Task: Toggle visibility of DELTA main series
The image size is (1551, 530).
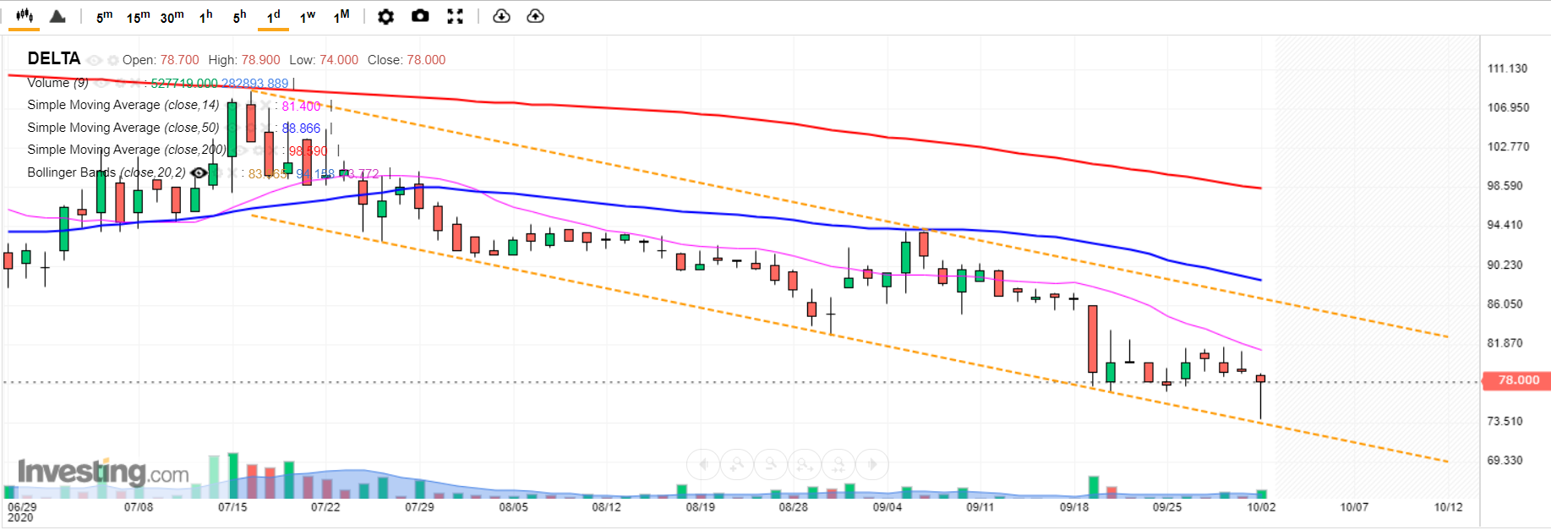Action: tap(94, 60)
